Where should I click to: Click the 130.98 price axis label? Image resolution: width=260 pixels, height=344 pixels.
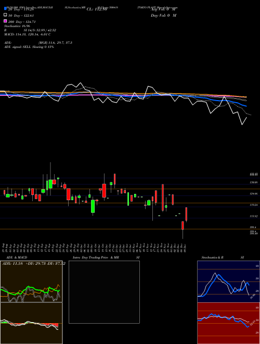pyautogui.click(x=254, y=182)
